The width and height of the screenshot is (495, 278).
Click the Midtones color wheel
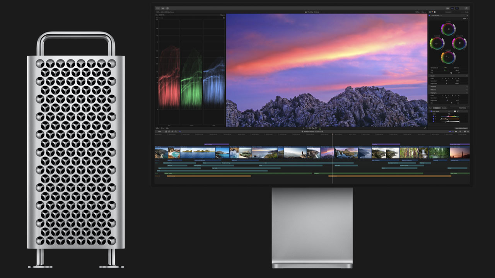point(448,58)
